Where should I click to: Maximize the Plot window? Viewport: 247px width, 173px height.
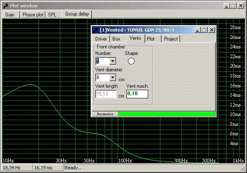[233, 6]
